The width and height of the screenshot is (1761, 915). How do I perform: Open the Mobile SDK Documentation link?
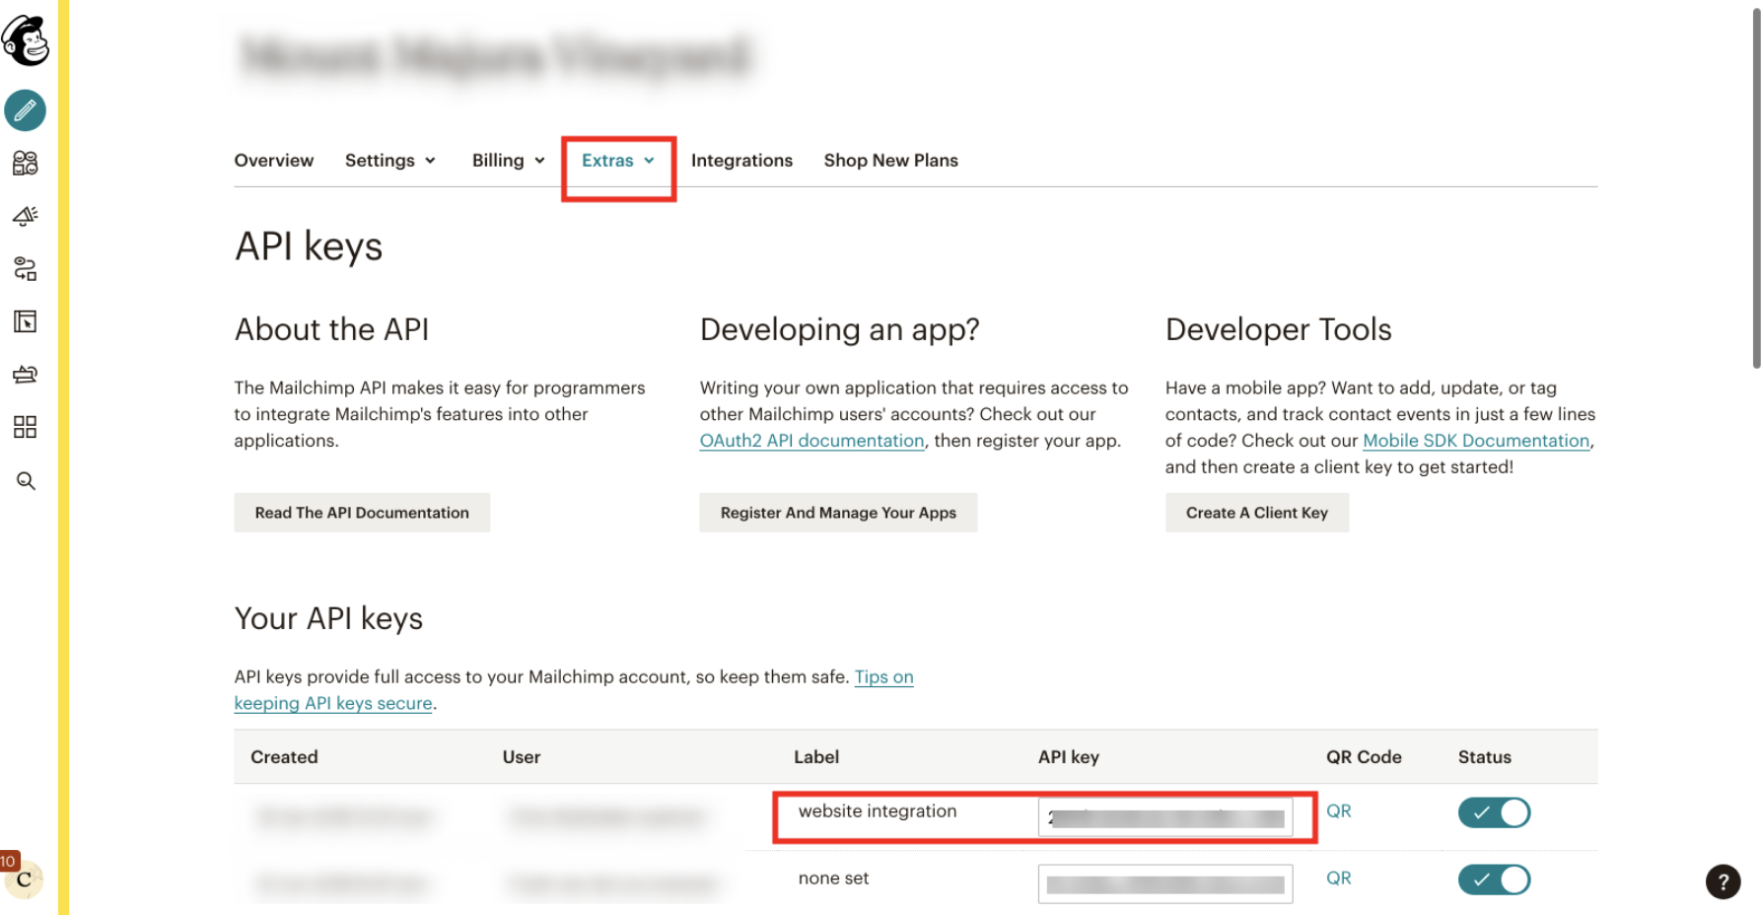(x=1476, y=441)
